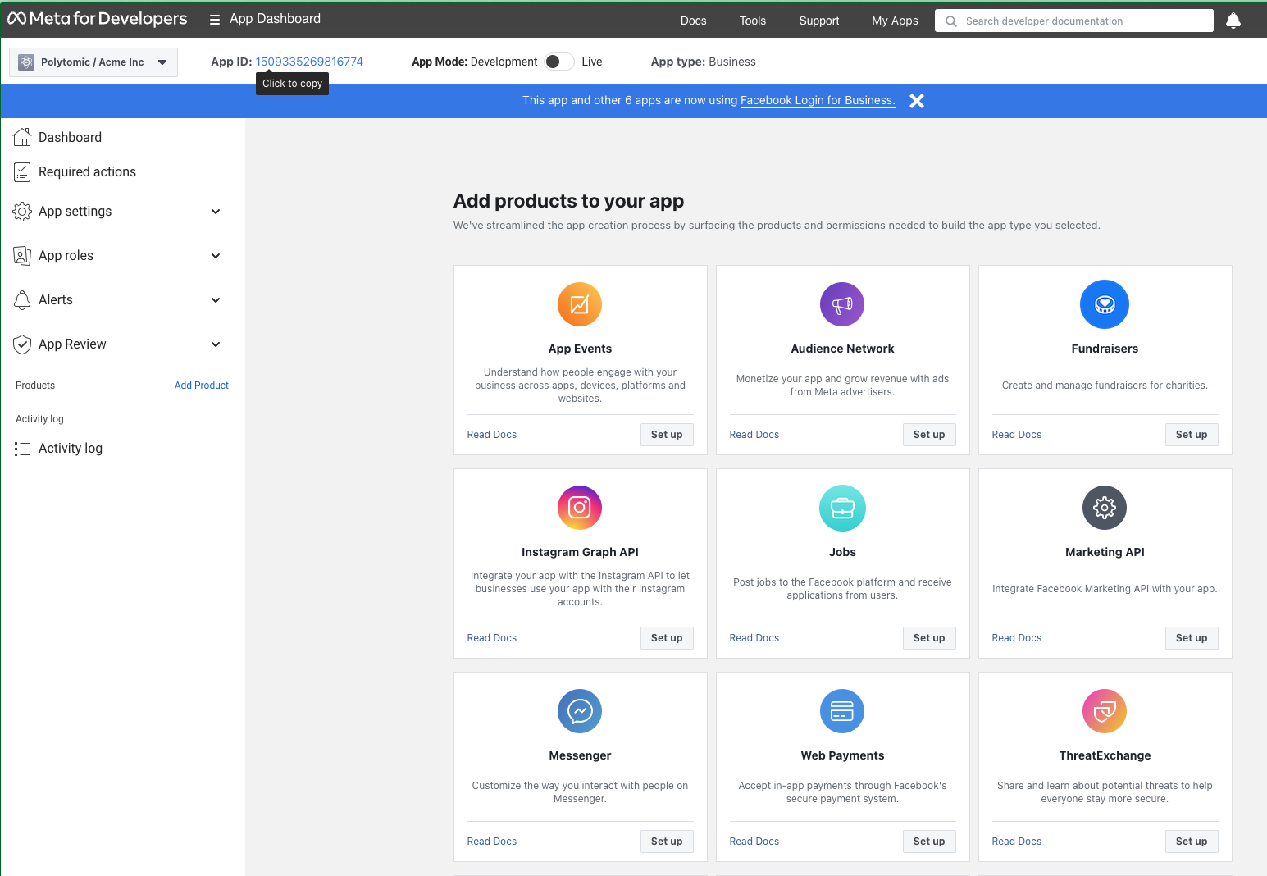Set up the Messenger product
The width and height of the screenshot is (1267, 876).
click(667, 842)
